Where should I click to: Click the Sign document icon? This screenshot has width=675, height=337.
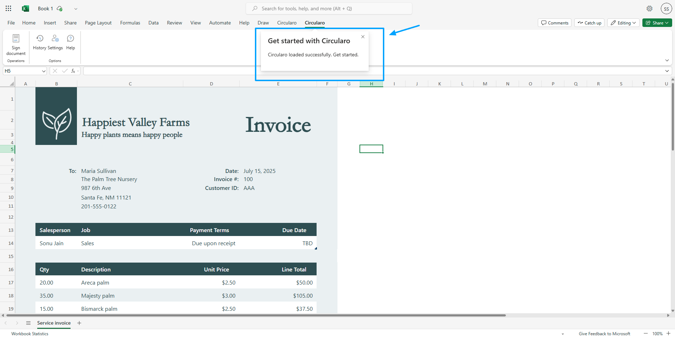tap(16, 39)
